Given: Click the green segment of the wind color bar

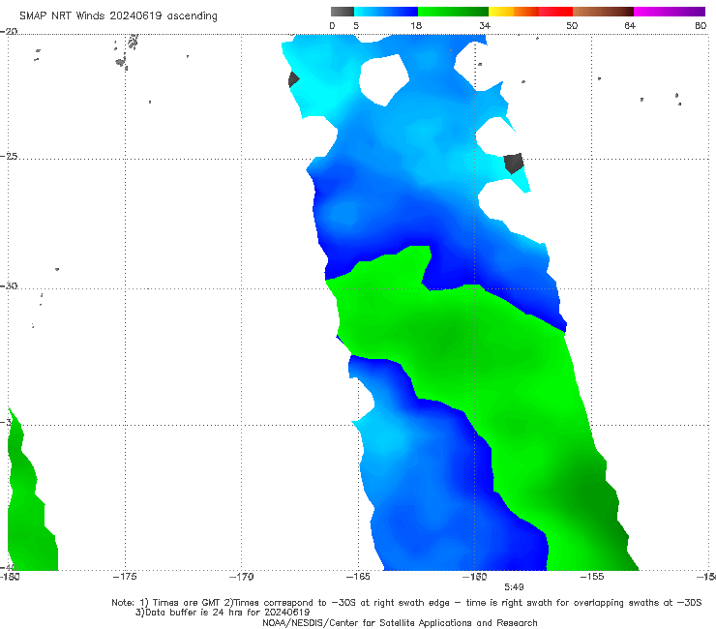Looking at the screenshot, I should [453, 12].
